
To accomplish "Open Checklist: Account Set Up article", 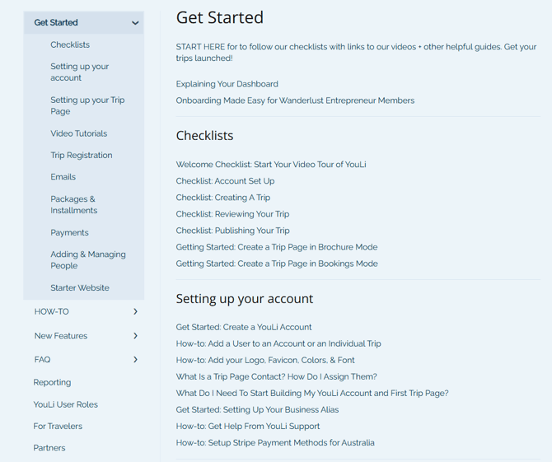I will point(225,181).
